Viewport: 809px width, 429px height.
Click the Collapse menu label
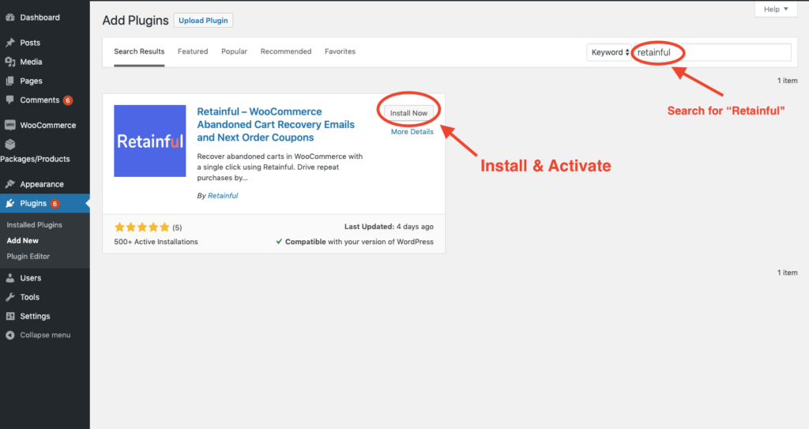click(x=45, y=335)
